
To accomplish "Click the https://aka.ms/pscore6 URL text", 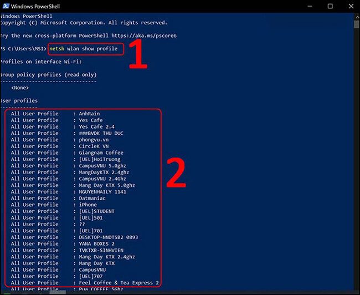I will click(x=144, y=35).
